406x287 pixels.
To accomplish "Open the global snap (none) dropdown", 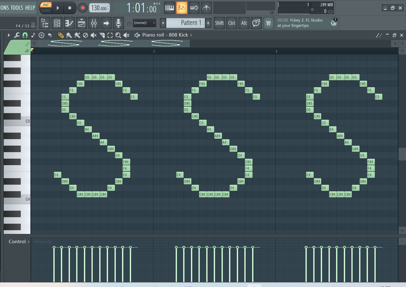I will point(144,23).
